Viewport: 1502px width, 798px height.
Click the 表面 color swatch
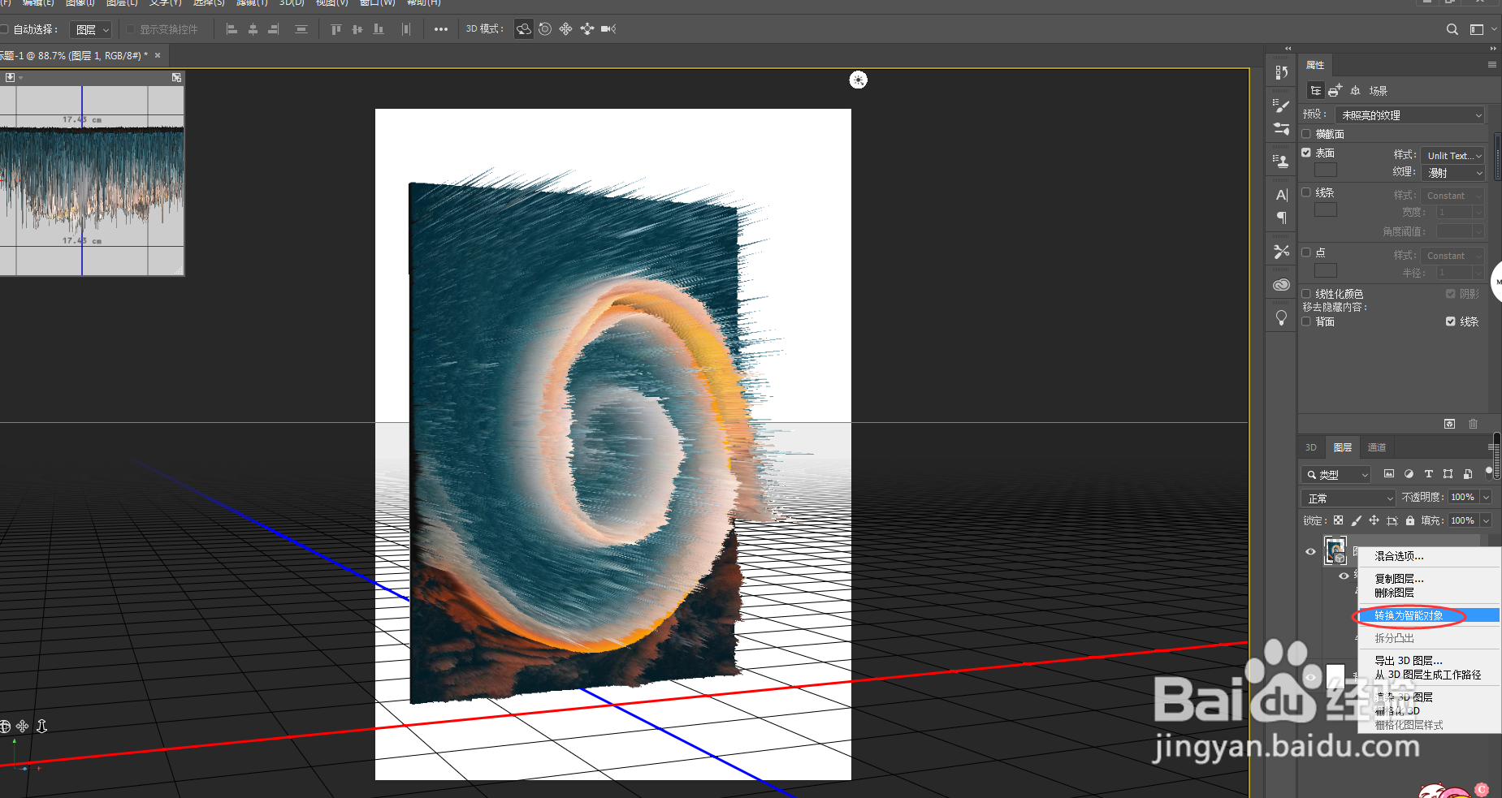[x=1326, y=170]
